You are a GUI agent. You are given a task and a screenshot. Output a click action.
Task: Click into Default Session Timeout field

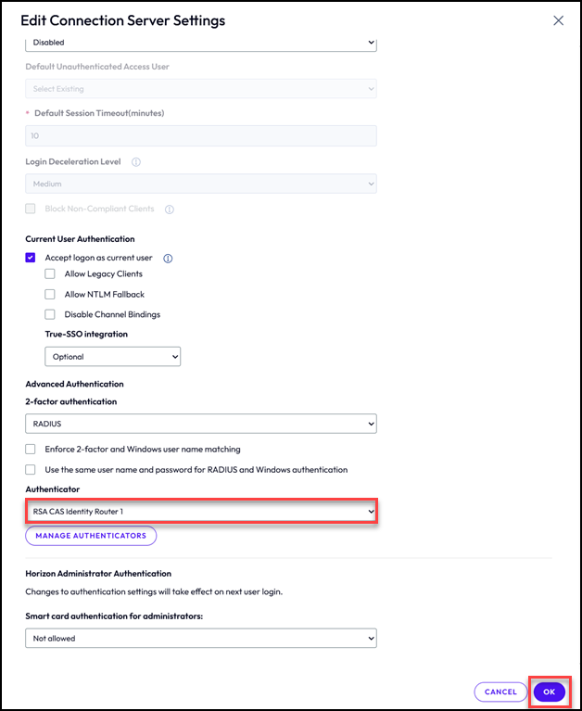tap(200, 135)
